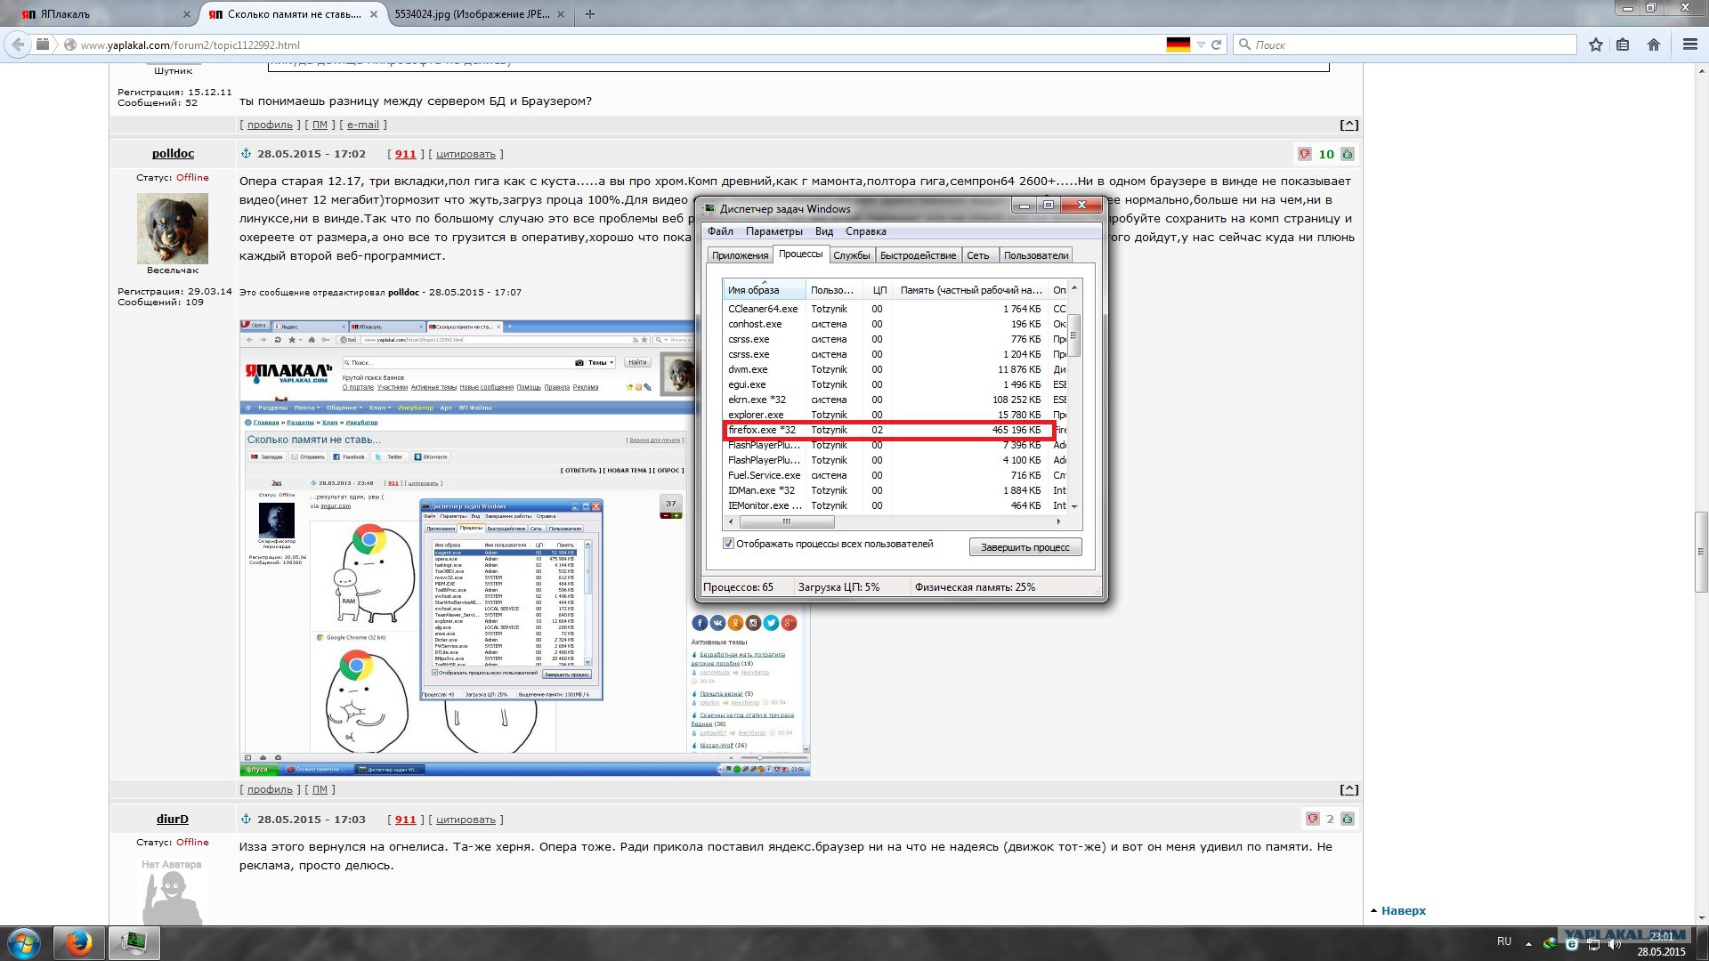Click the 'Завершить процесс' button
The height and width of the screenshot is (961, 1709).
click(x=1025, y=547)
